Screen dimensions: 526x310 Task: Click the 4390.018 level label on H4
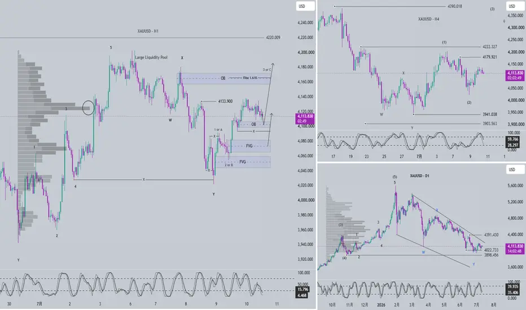[454, 6]
